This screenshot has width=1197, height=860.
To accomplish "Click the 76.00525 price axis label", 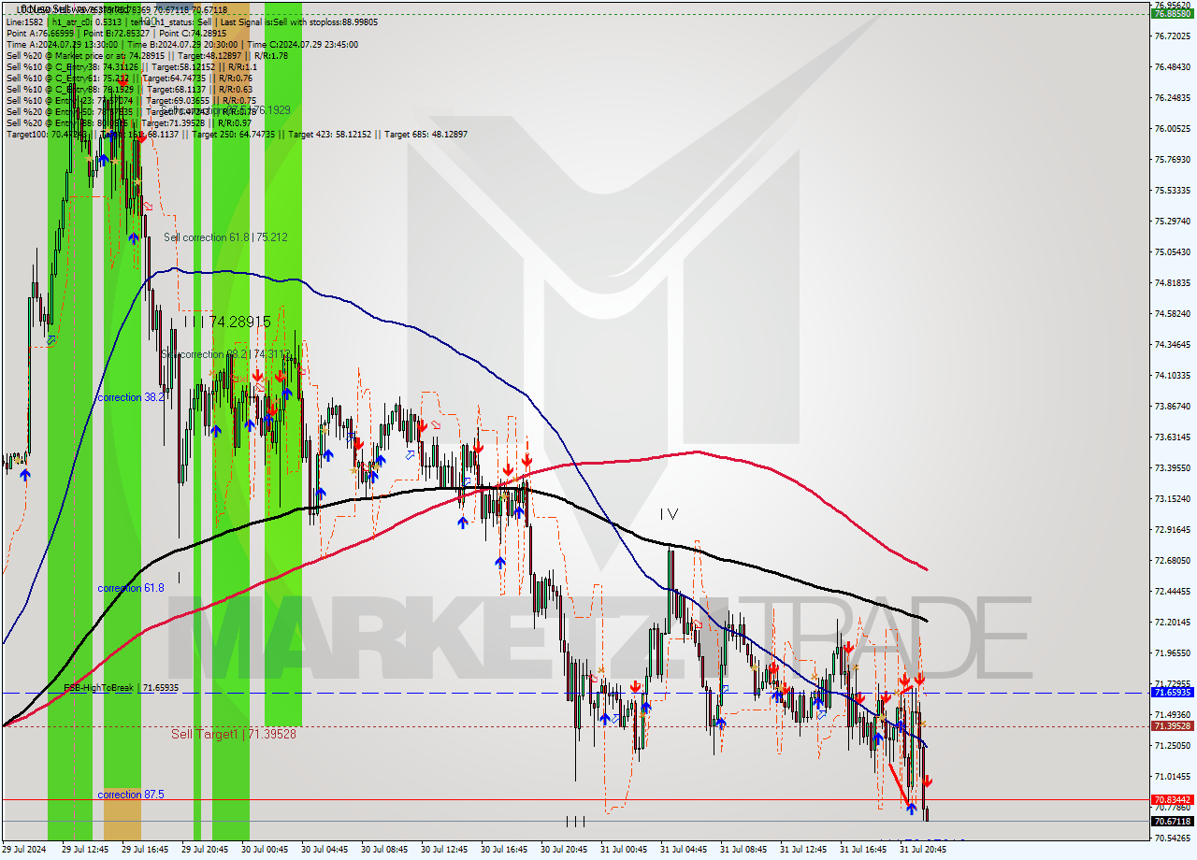I will click(x=1173, y=129).
